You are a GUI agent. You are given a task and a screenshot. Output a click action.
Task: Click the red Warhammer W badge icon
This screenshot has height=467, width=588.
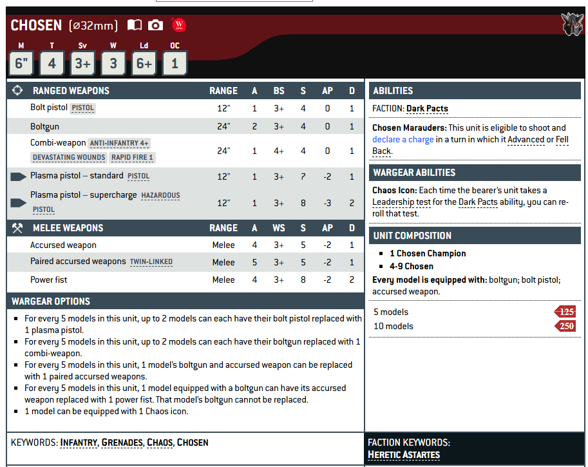coord(179,24)
